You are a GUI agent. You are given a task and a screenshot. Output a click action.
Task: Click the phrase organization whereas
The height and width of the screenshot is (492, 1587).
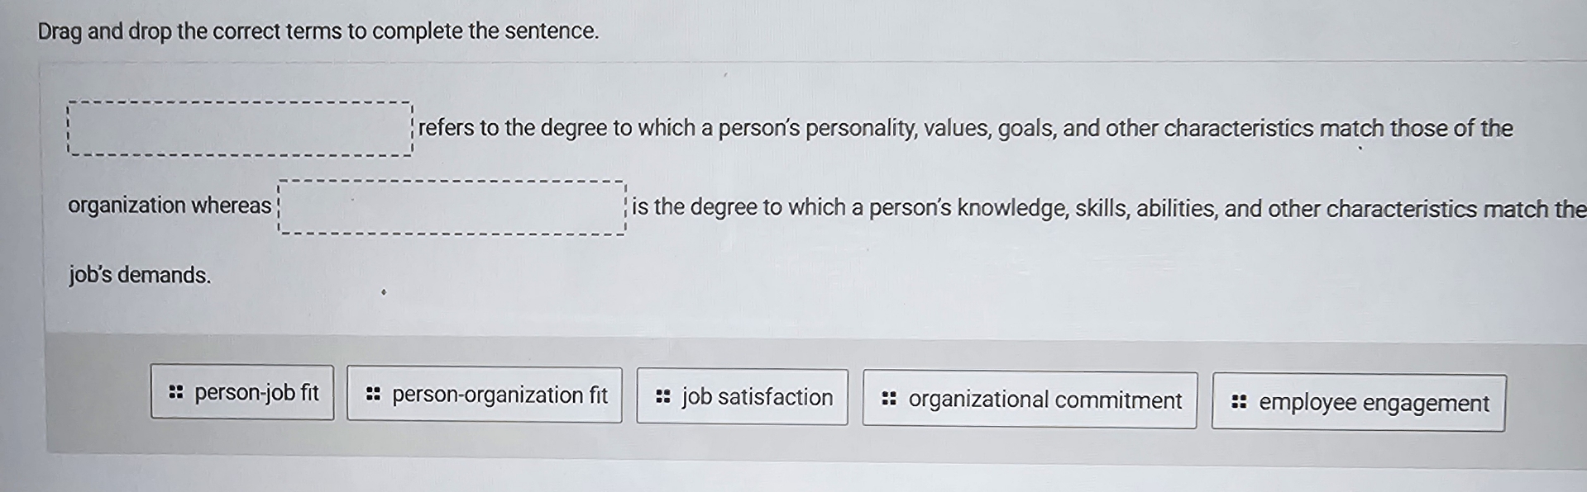(x=169, y=206)
